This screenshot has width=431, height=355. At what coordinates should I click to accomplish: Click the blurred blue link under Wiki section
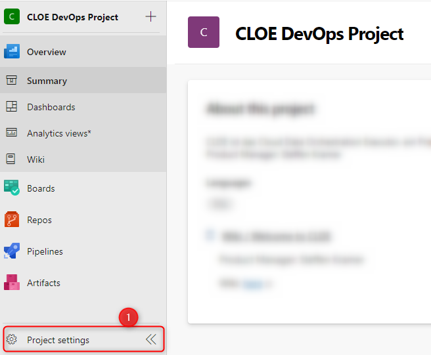250,283
